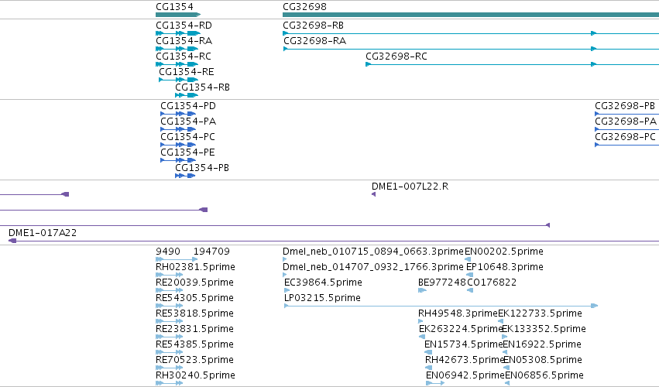Select protein CG1354-PA

[x=188, y=122]
